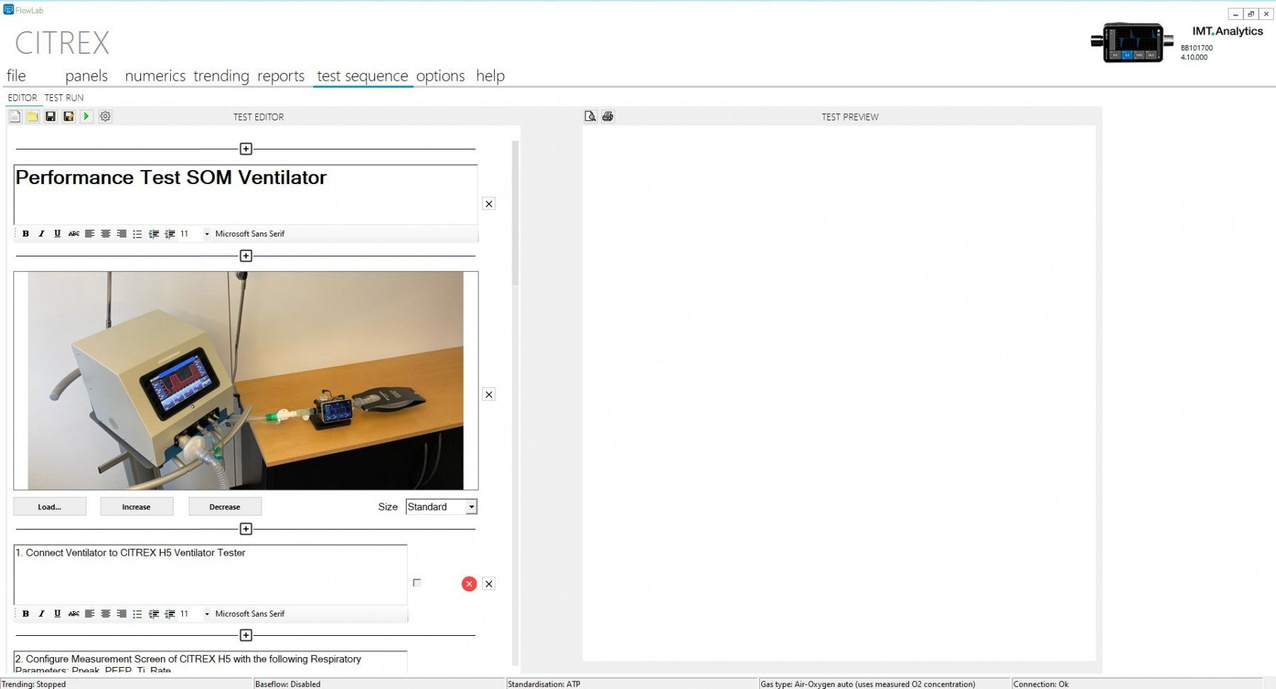Run the test sequence with green play icon

(x=86, y=116)
